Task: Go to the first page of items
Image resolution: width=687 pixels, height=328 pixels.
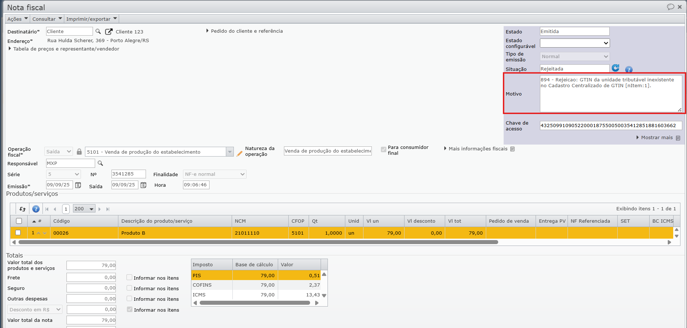Action: (x=47, y=209)
